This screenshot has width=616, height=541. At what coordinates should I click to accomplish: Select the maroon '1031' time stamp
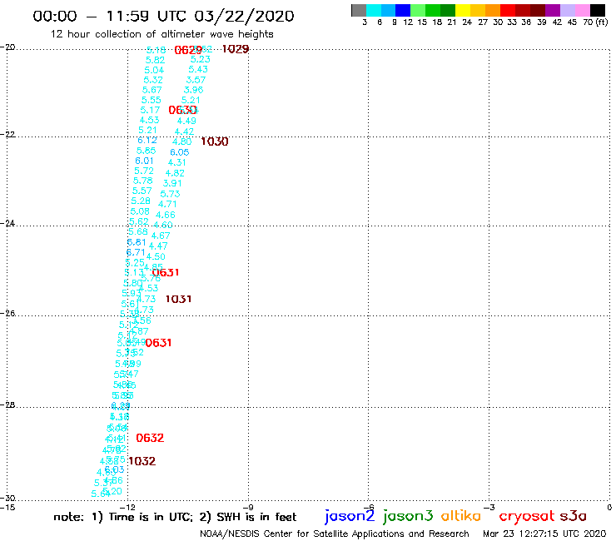pos(178,299)
